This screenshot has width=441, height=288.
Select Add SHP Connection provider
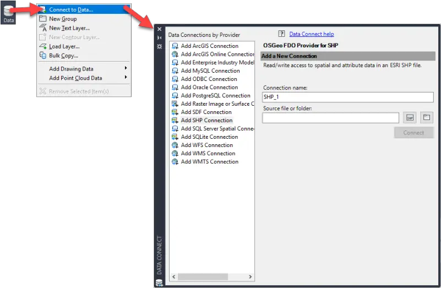pyautogui.click(x=206, y=120)
